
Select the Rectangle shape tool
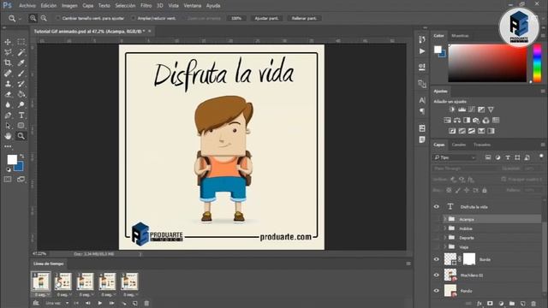coord(21,126)
